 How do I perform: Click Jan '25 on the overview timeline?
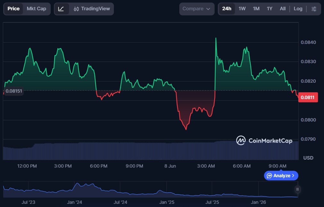point(167,202)
